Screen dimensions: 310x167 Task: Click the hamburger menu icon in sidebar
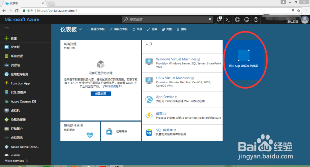coord(7,29)
